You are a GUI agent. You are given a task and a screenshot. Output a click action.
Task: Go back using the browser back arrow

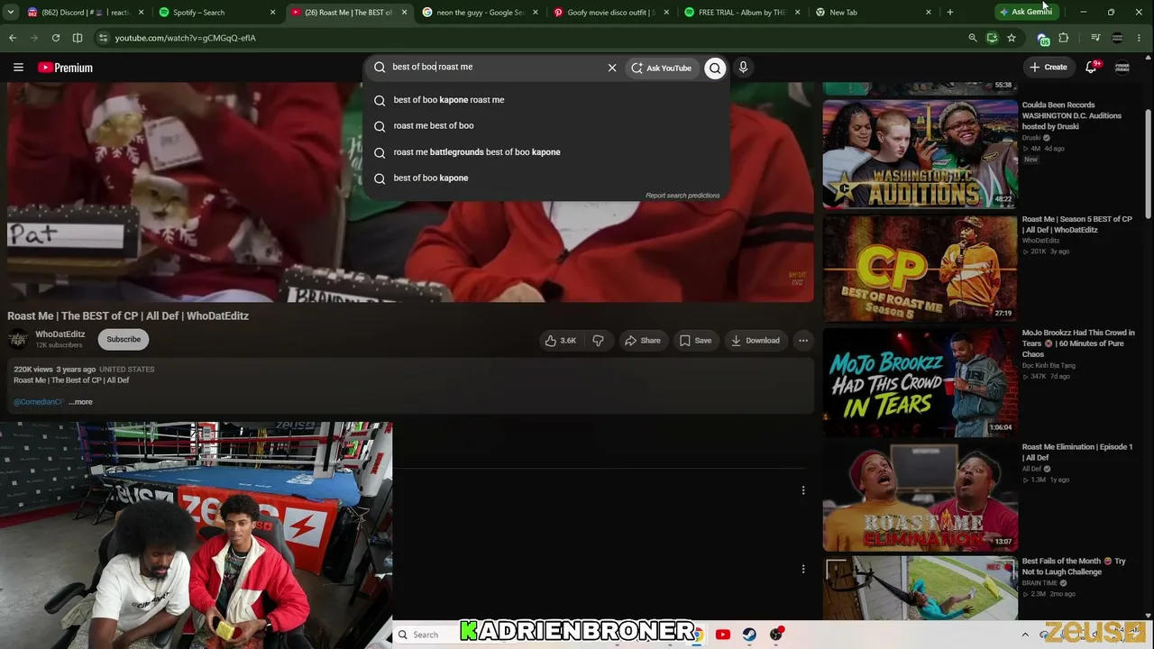coord(13,38)
